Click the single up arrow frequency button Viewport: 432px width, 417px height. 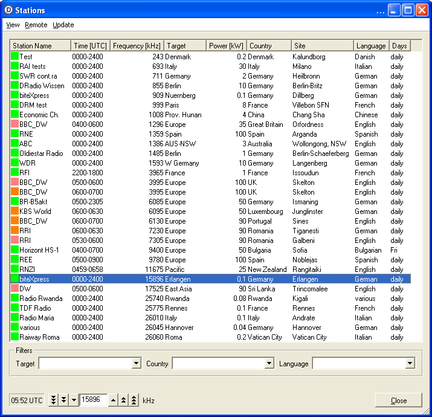113,400
